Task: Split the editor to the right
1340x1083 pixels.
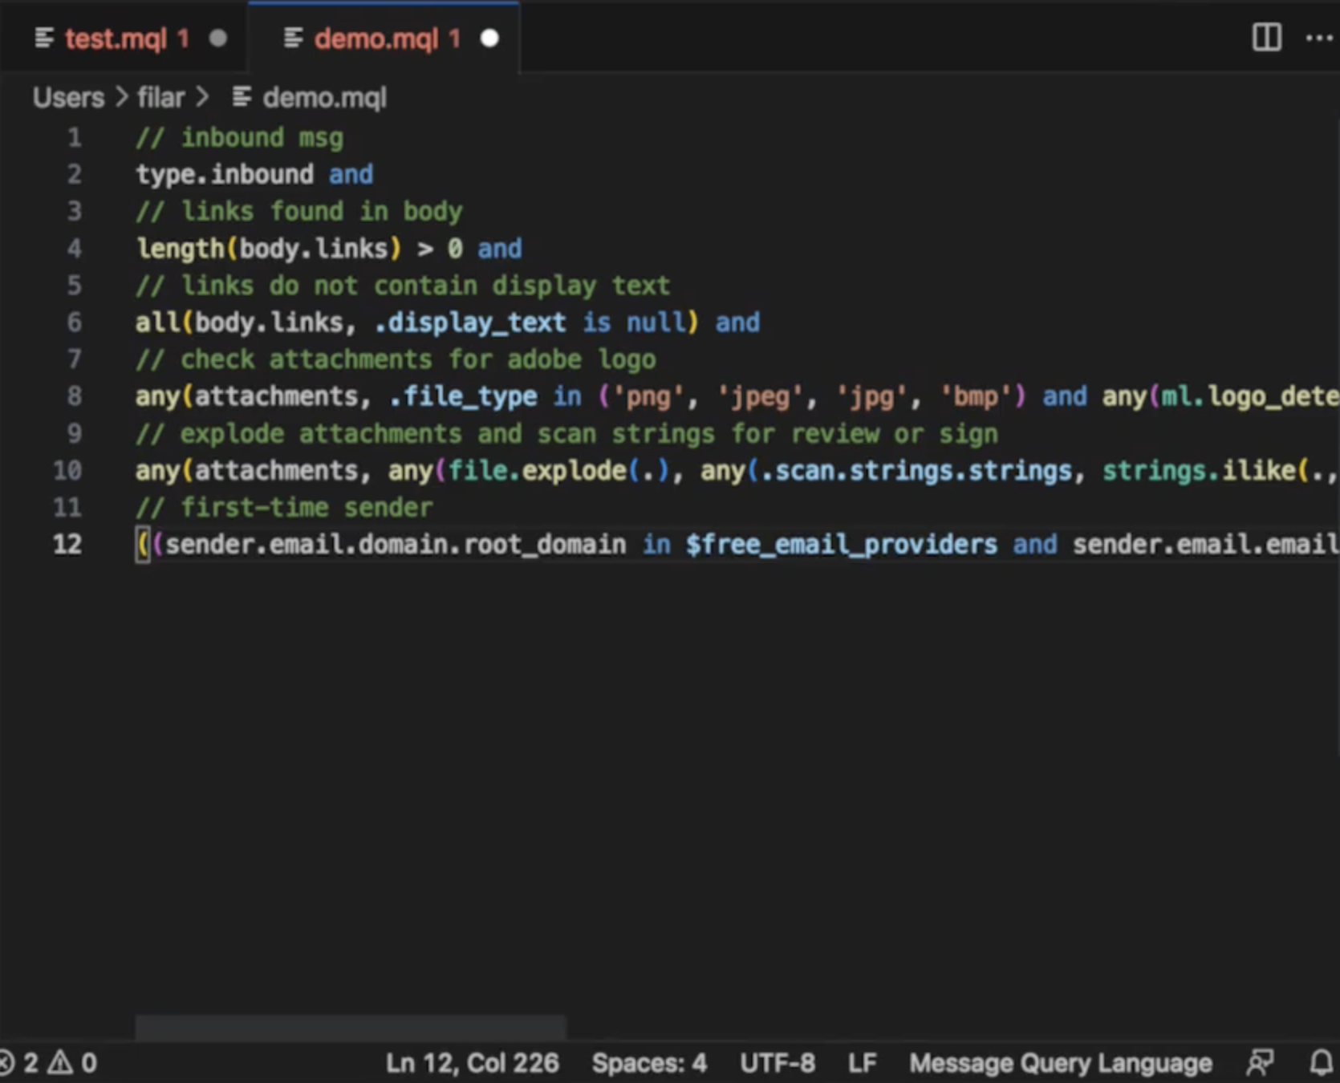Action: coord(1266,38)
